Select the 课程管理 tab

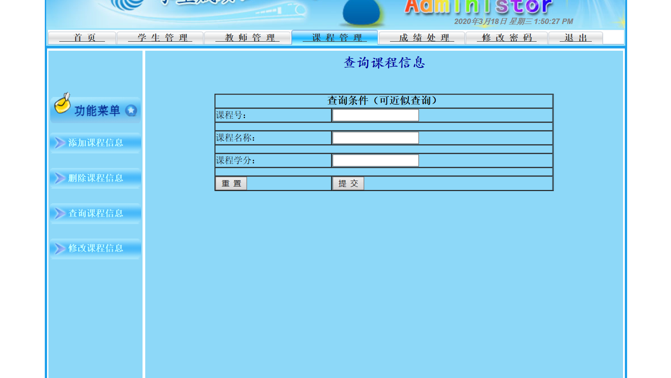[x=335, y=38]
